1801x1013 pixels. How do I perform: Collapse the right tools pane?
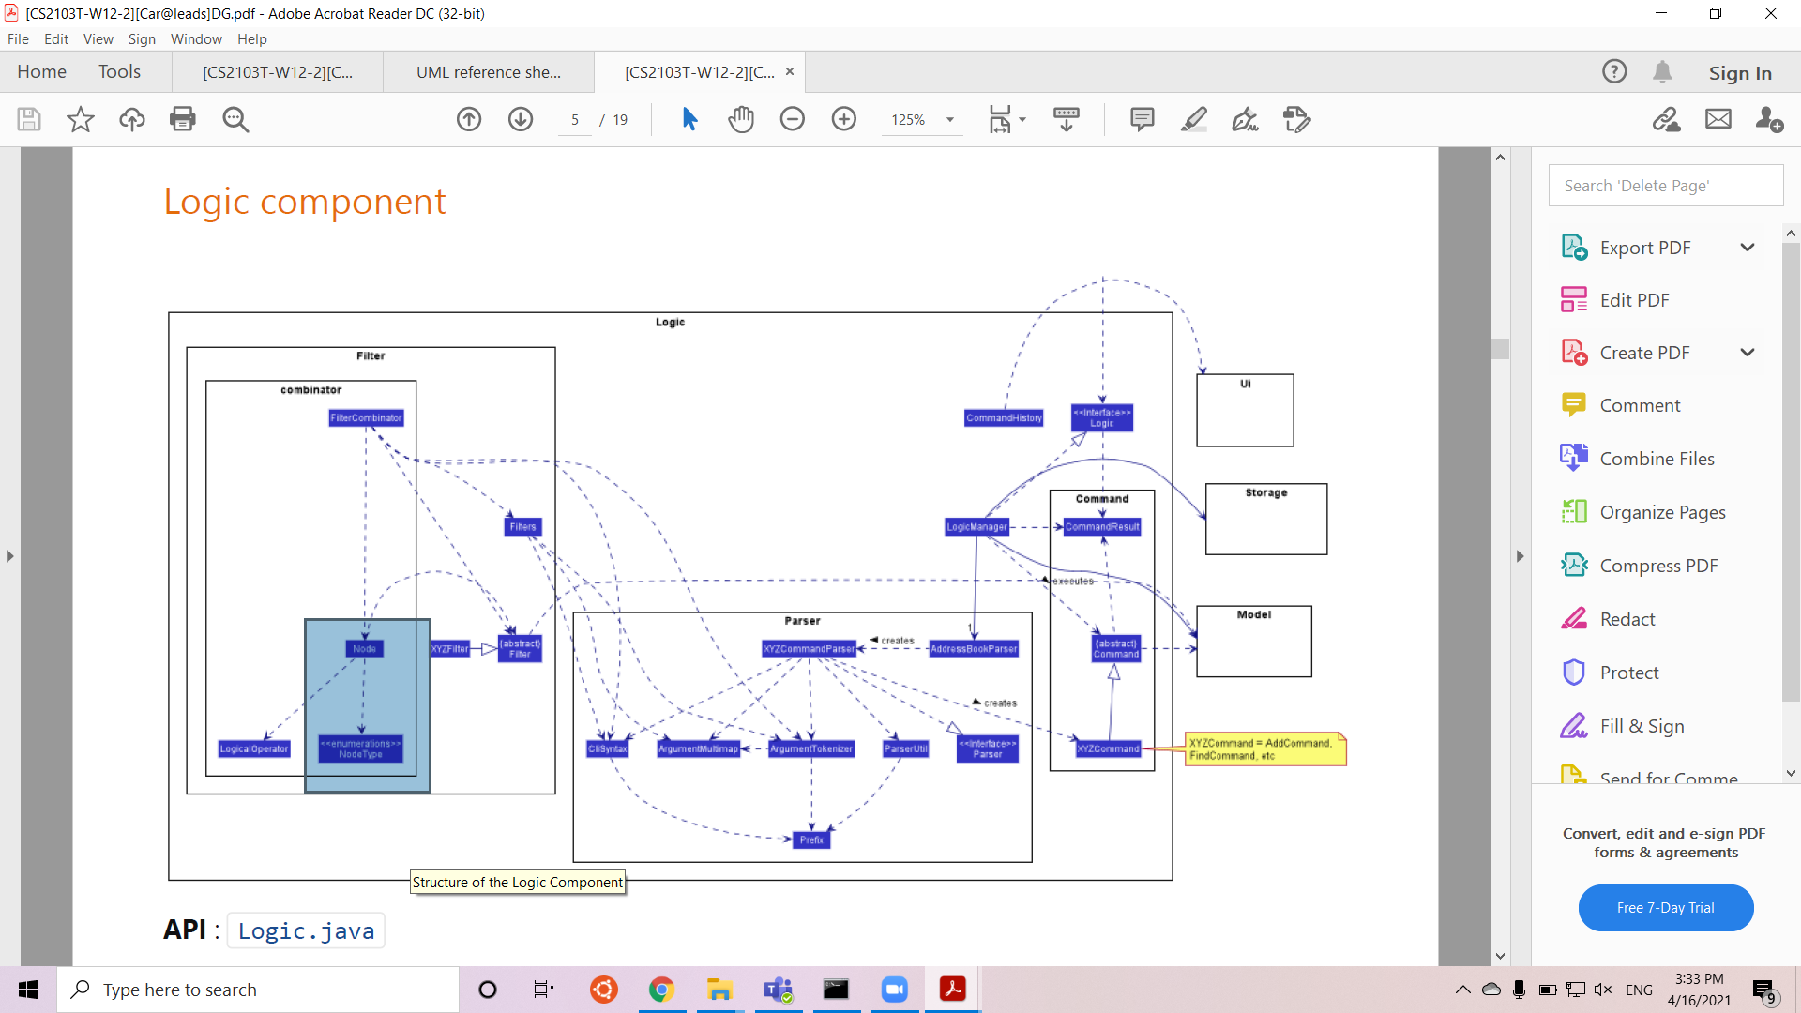(1520, 556)
